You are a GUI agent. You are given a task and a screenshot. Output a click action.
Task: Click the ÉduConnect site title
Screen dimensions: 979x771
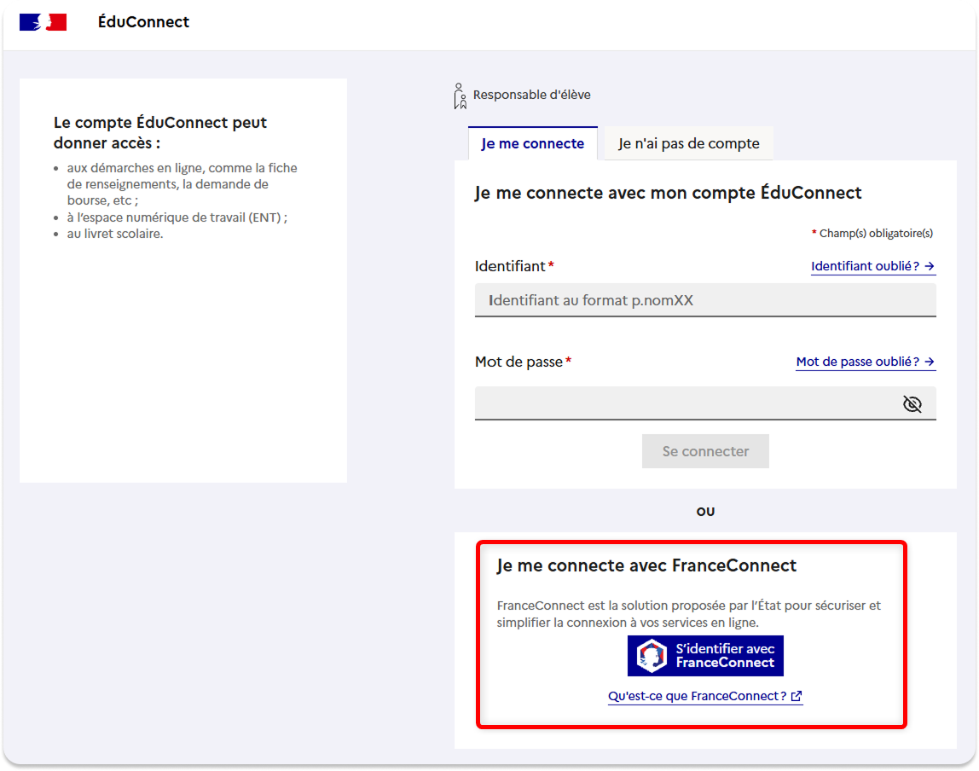[143, 22]
